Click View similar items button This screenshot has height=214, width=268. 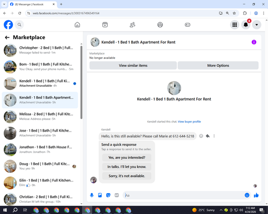(x=133, y=65)
